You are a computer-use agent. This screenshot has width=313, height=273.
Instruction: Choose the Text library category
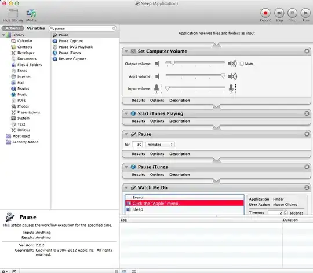pyautogui.click(x=21, y=124)
